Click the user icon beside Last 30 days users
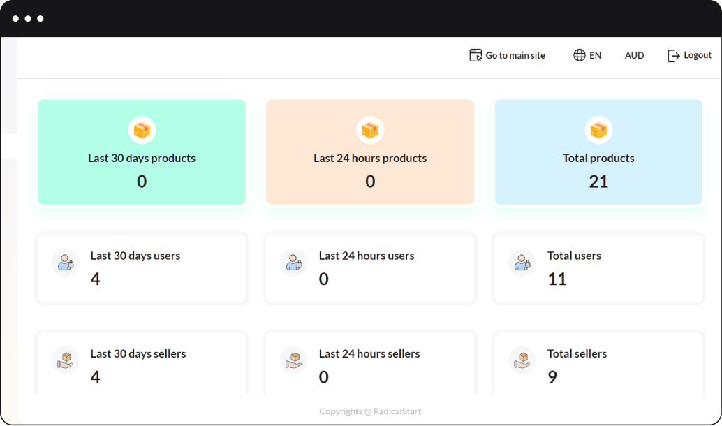 (x=65, y=263)
